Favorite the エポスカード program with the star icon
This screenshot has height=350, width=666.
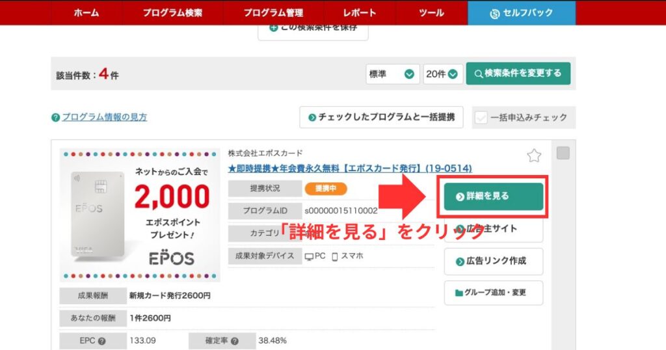pyautogui.click(x=534, y=156)
